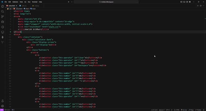Click the body tag on line 10
Screen dimensions: 206x111
click(17, 35)
